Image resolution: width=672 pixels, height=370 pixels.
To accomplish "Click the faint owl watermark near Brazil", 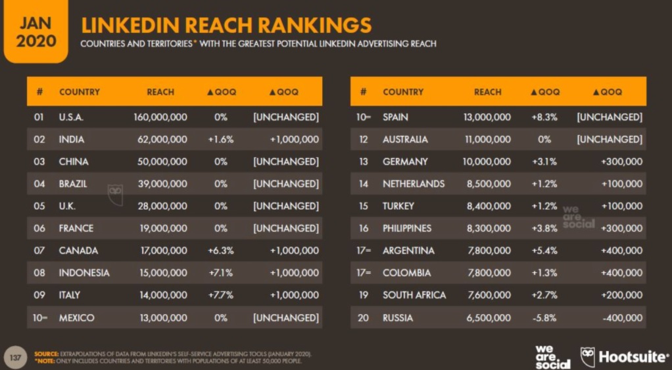I will point(115,193).
